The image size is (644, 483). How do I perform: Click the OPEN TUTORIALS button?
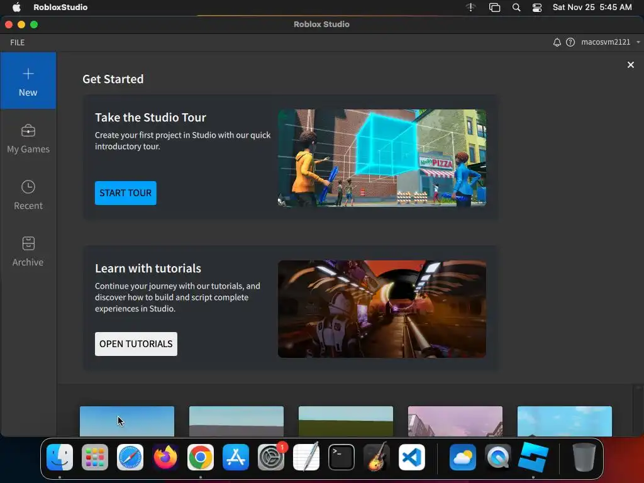136,344
